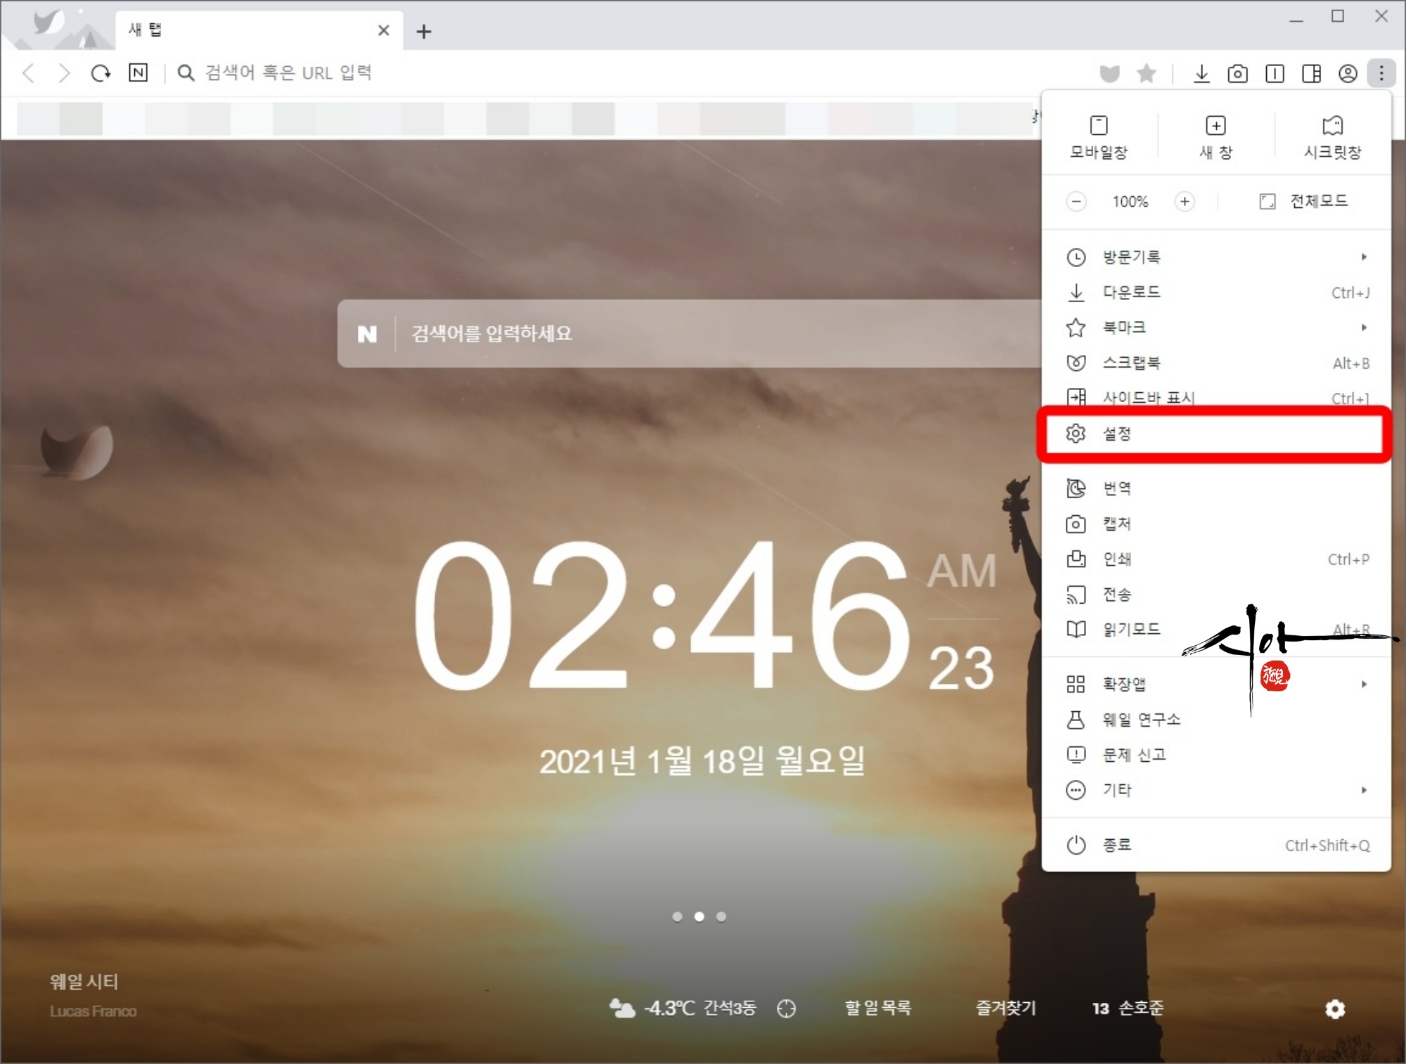Click the scrapbook shield icon in address bar
1406x1064 pixels.
click(x=1109, y=73)
